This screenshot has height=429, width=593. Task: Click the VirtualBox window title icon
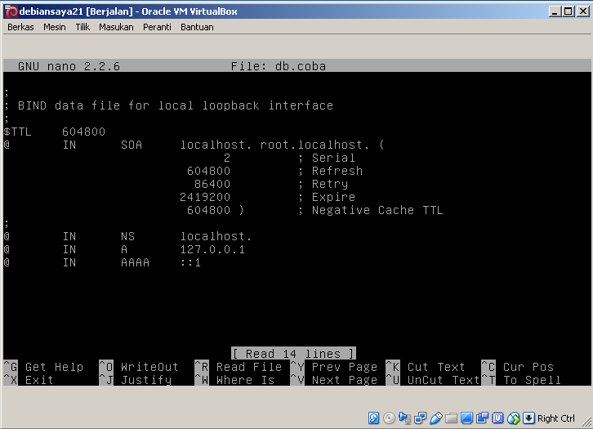[11, 11]
